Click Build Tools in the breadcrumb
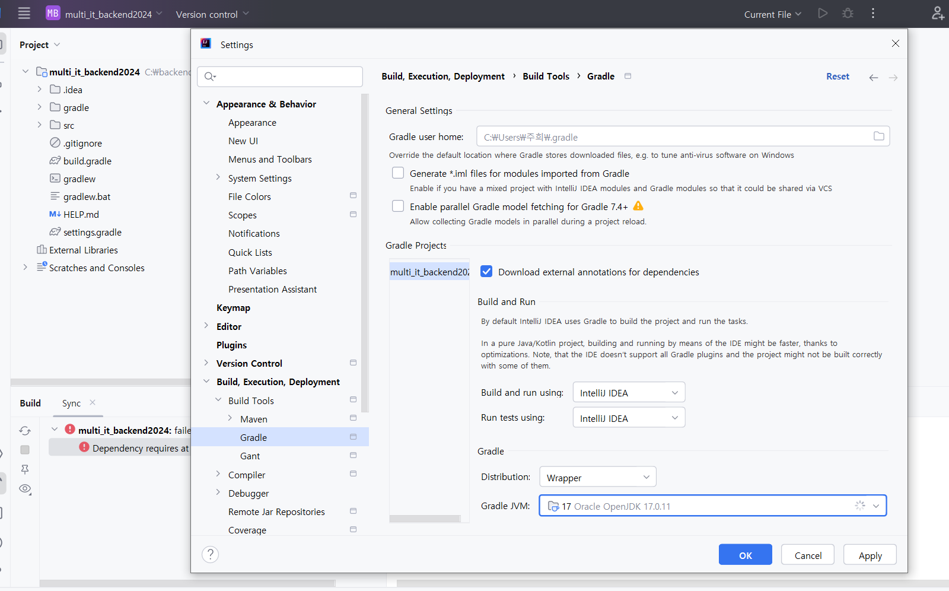 546,77
